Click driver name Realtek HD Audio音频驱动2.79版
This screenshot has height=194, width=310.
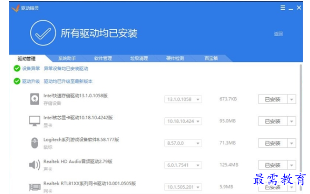pyautogui.click(x=78, y=161)
